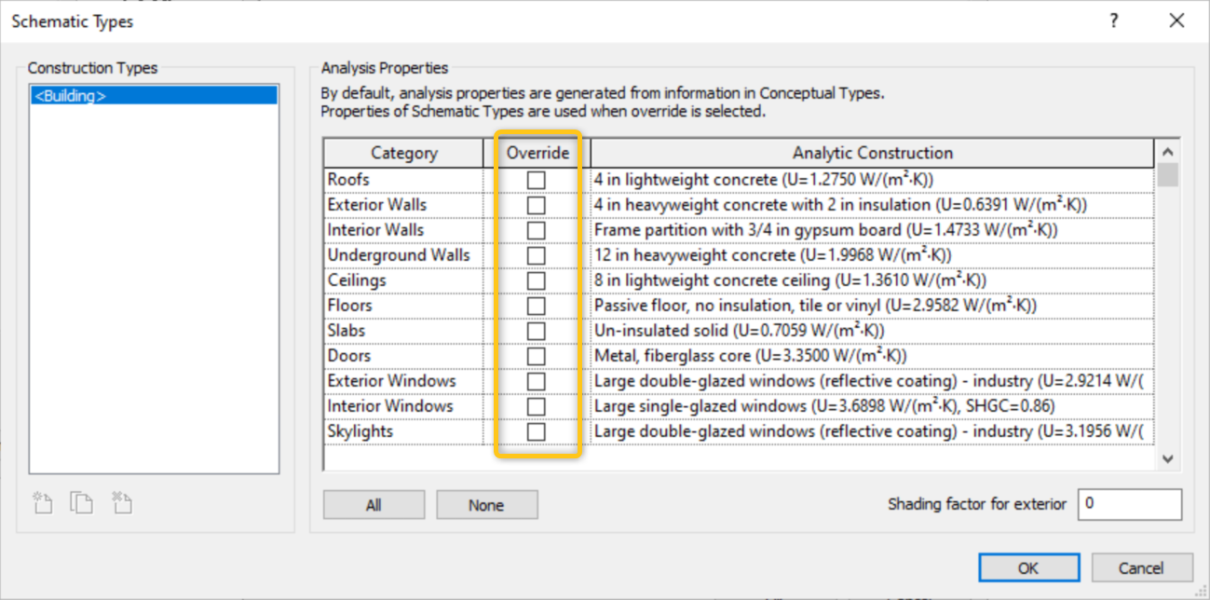Enable the Override checkbox for Roofs
Viewport: 1210px width, 600px height.
point(537,179)
